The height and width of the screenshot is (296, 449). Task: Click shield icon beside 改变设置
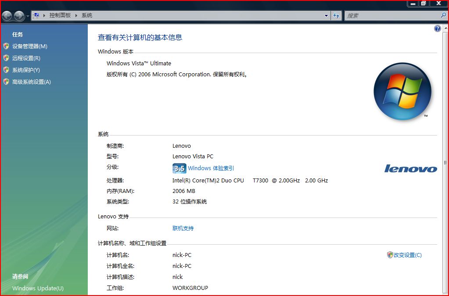click(390, 255)
